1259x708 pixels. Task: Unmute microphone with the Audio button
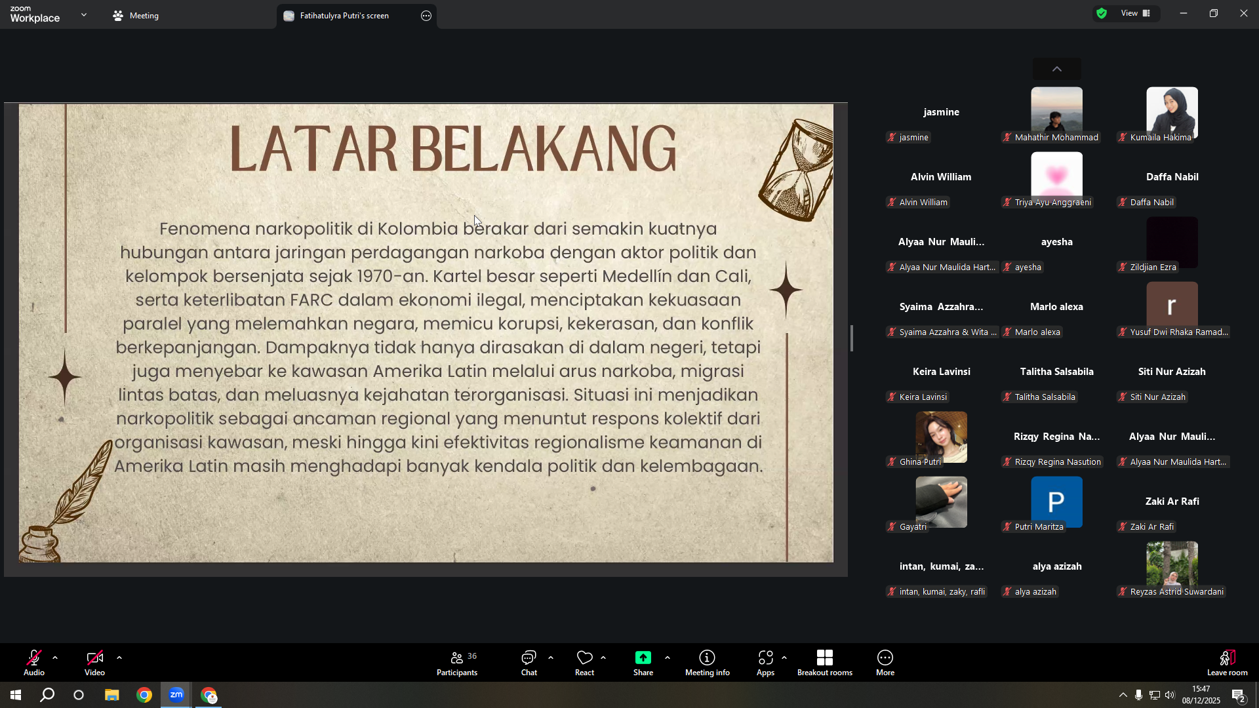pyautogui.click(x=34, y=663)
